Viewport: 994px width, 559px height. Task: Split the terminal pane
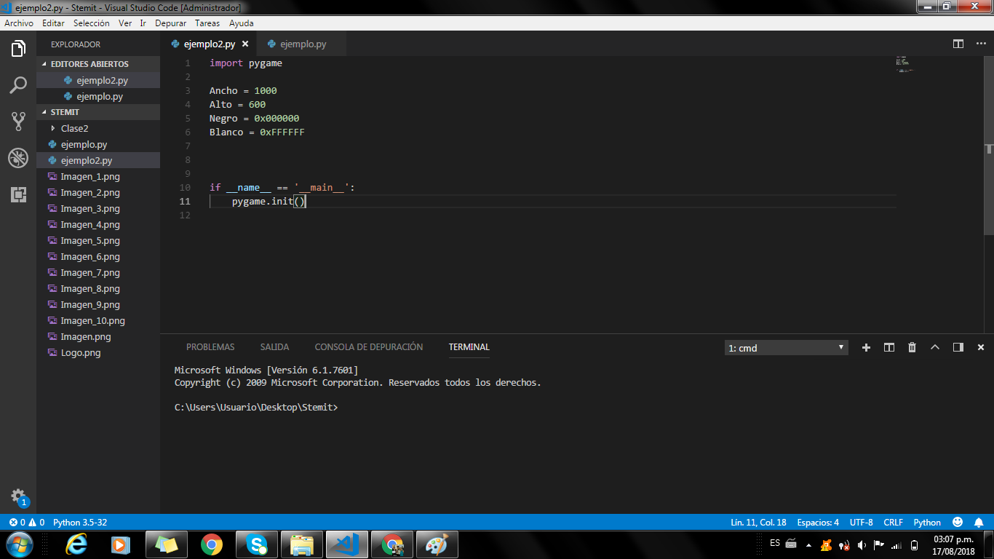pos(888,348)
